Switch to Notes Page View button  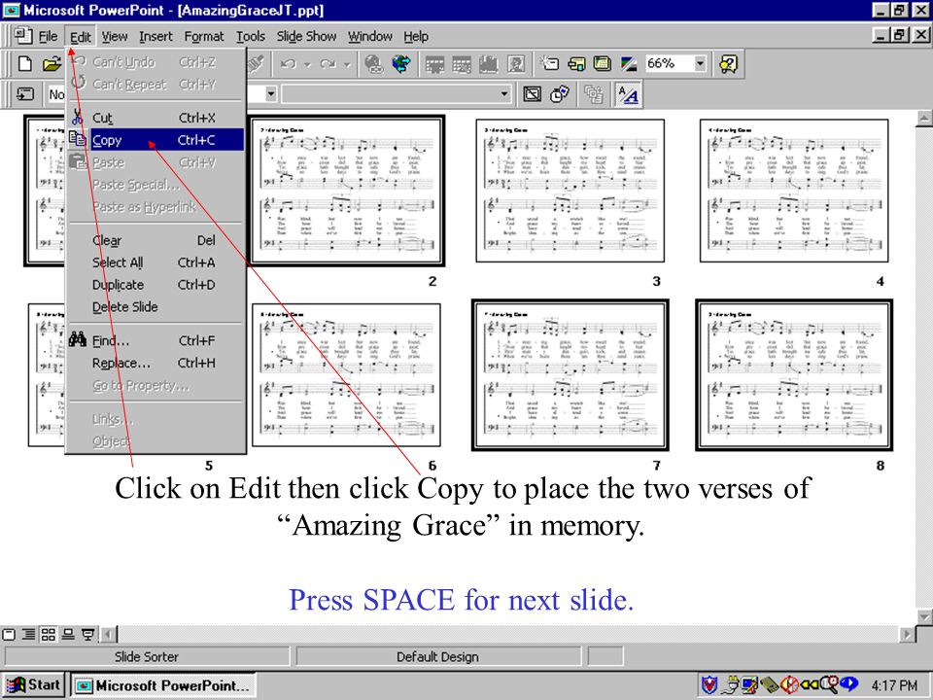pos(68,635)
